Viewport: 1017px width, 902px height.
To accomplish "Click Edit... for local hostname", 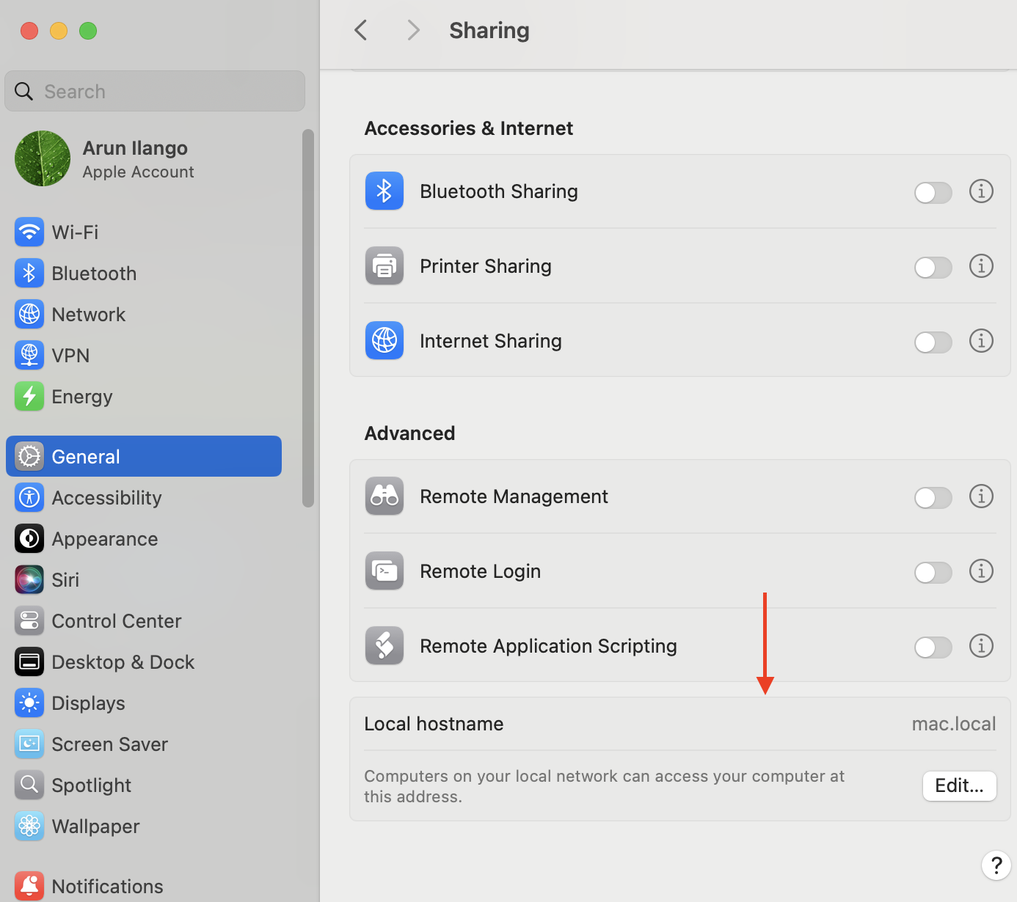I will click(x=959, y=786).
